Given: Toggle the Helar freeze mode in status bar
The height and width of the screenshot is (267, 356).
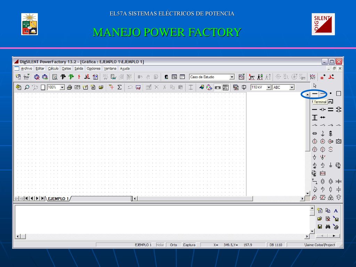Looking at the screenshot, I should click(x=160, y=245).
